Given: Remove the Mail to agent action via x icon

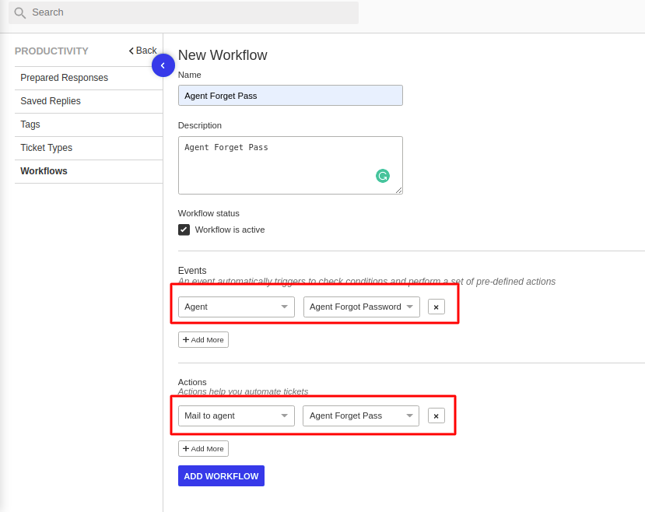Looking at the screenshot, I should click(436, 416).
